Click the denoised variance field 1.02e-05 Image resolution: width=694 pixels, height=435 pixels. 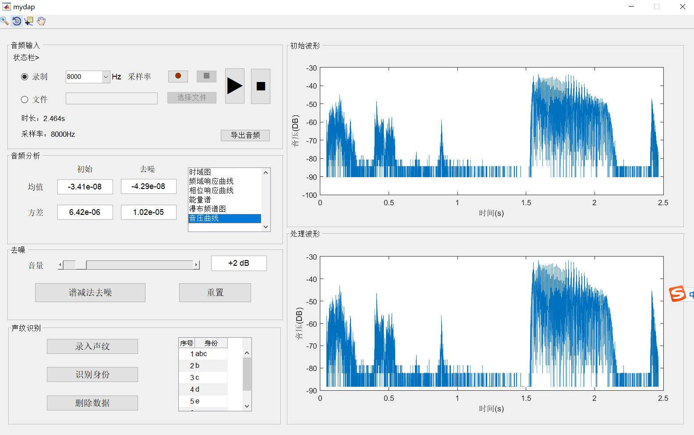[149, 212]
